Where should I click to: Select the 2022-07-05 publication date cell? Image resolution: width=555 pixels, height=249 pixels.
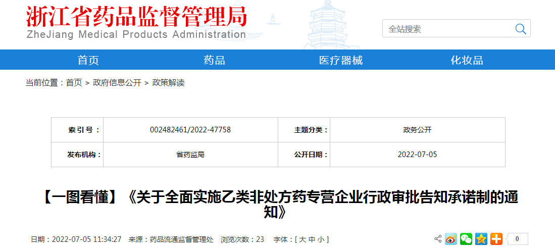pos(417,155)
